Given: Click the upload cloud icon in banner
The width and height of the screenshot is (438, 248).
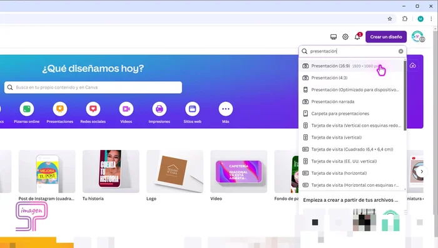Looking at the screenshot, I should (x=413, y=66).
